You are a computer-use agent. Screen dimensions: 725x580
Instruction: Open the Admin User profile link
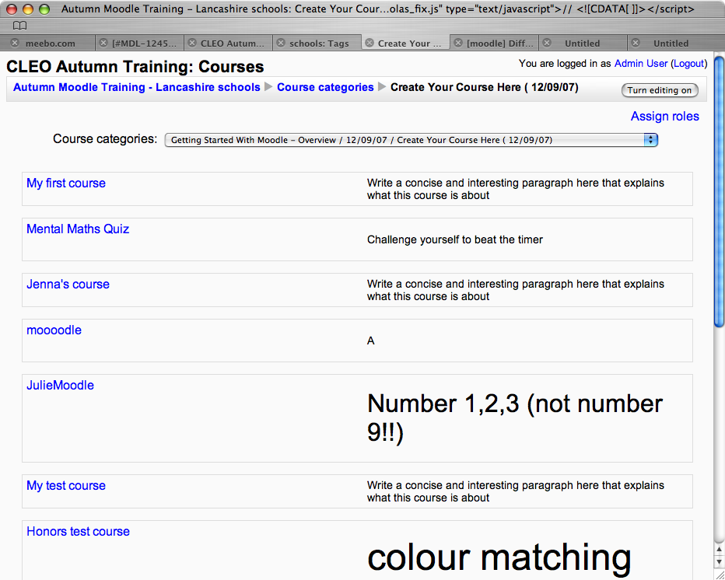tap(641, 63)
